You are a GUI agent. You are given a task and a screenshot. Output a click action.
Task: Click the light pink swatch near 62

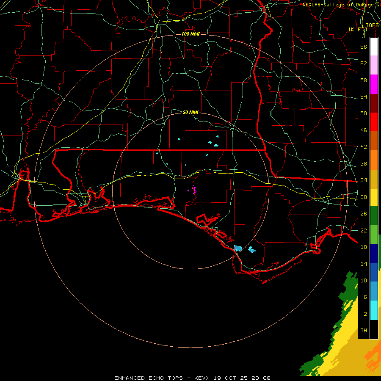(374, 65)
